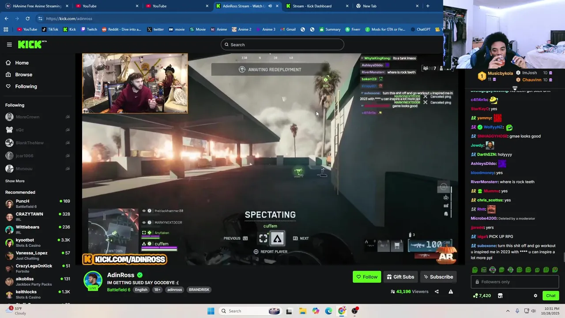Viewport: 565px width, 318px height.
Task: Open Microsoft Edge from taskbar
Action: pyautogui.click(x=328, y=311)
